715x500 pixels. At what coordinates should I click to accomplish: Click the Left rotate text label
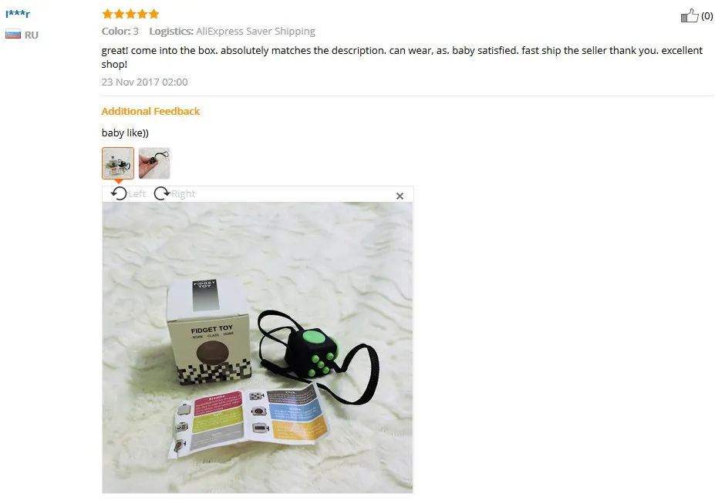137,194
